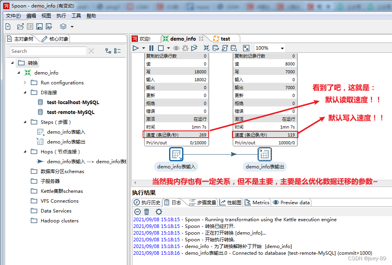Click the Open file toolbar icon
Screen dimensions: 392x265
click(21, 26)
